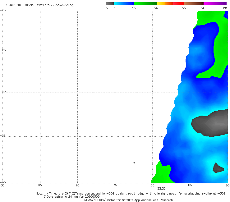Click the latitude axis label '-25'
The height and width of the screenshot is (202, 230).
tap(3, 50)
